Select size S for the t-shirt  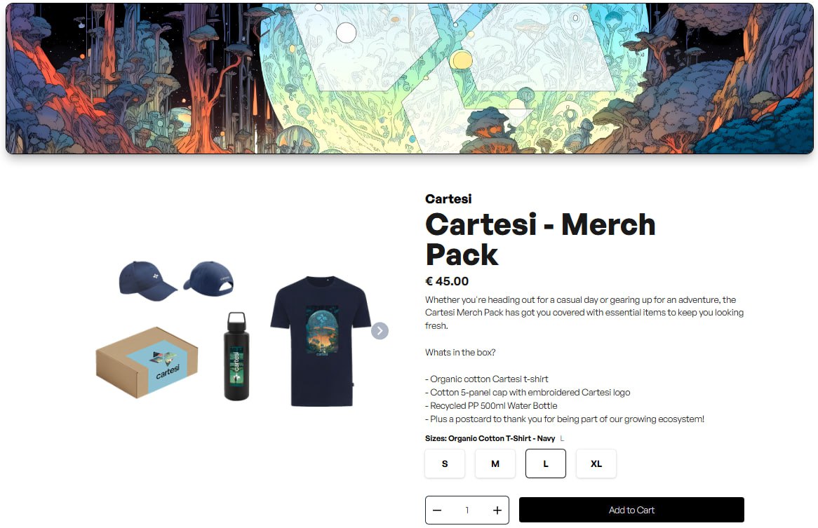tap(445, 463)
